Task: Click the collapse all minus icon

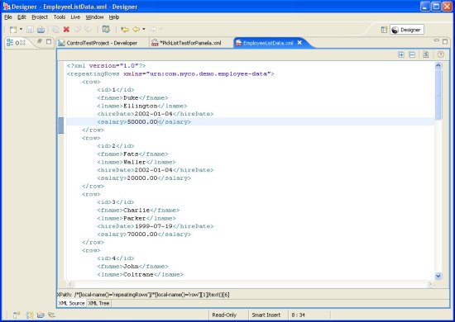Action: coord(412,54)
